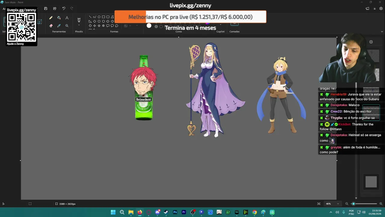The height and width of the screenshot is (217, 385).
Task: Click the feedback megaphone icon
Action: coord(367,8)
